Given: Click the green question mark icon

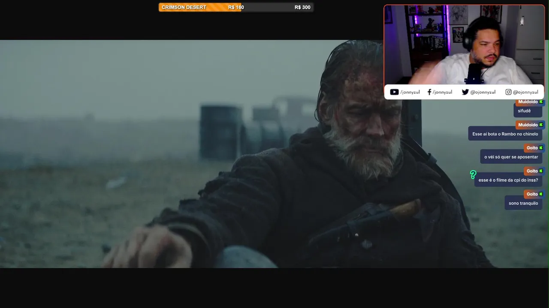Looking at the screenshot, I should coord(473,175).
